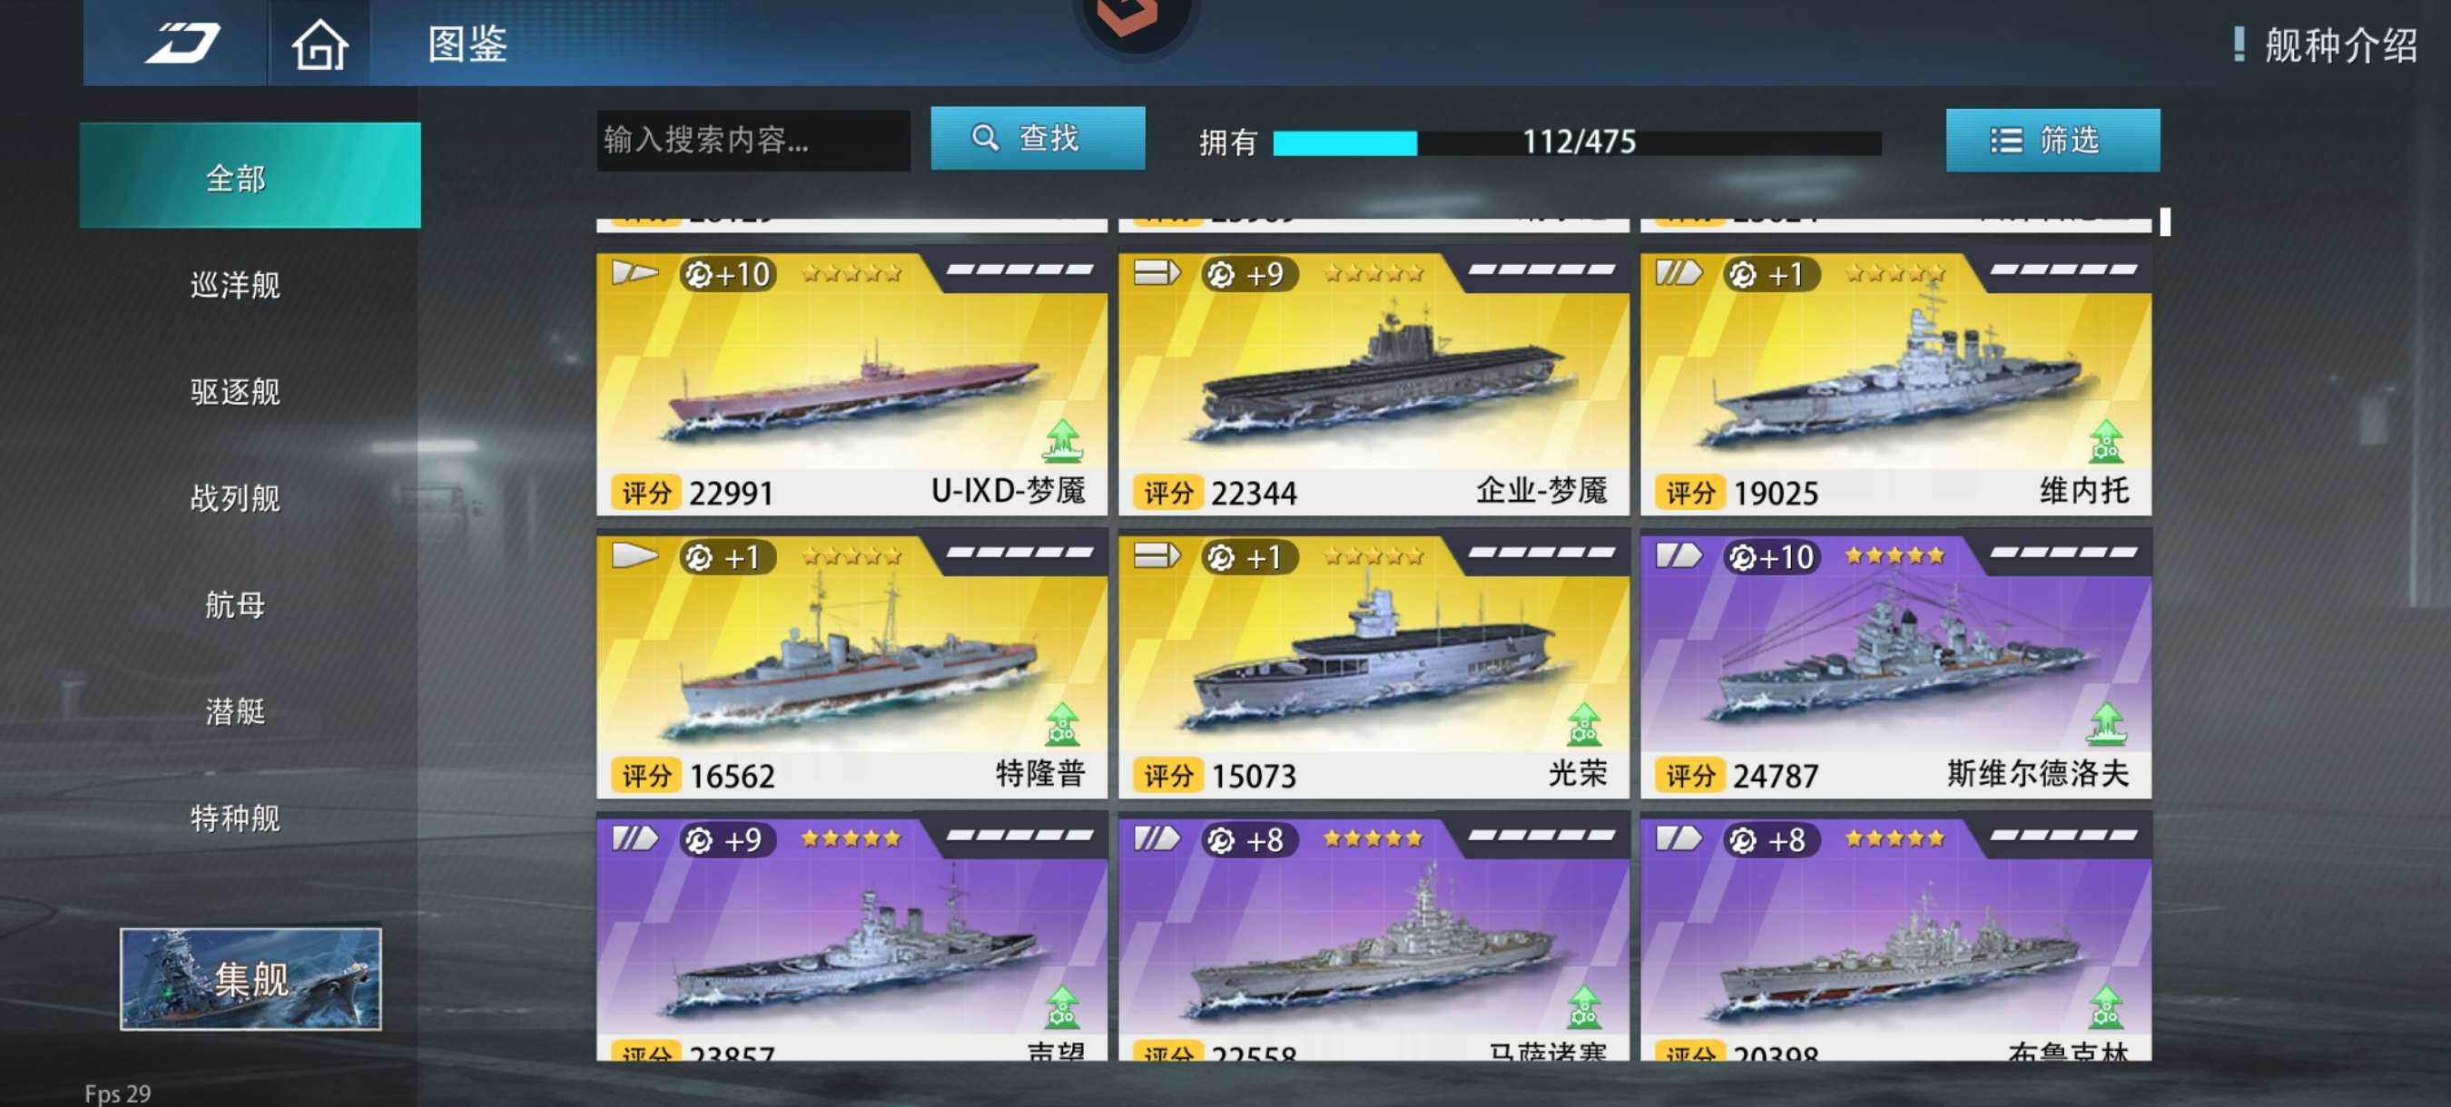Focus the 输入搜索内容 search field
The width and height of the screenshot is (2451, 1107).
click(753, 140)
